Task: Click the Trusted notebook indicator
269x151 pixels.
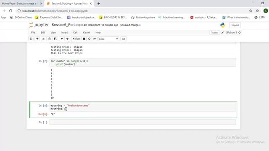Action: 214,33
